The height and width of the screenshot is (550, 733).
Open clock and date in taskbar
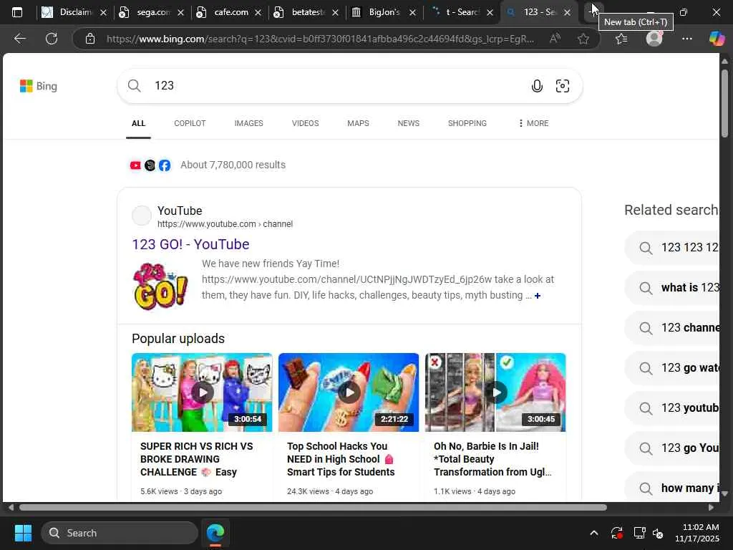click(x=697, y=533)
